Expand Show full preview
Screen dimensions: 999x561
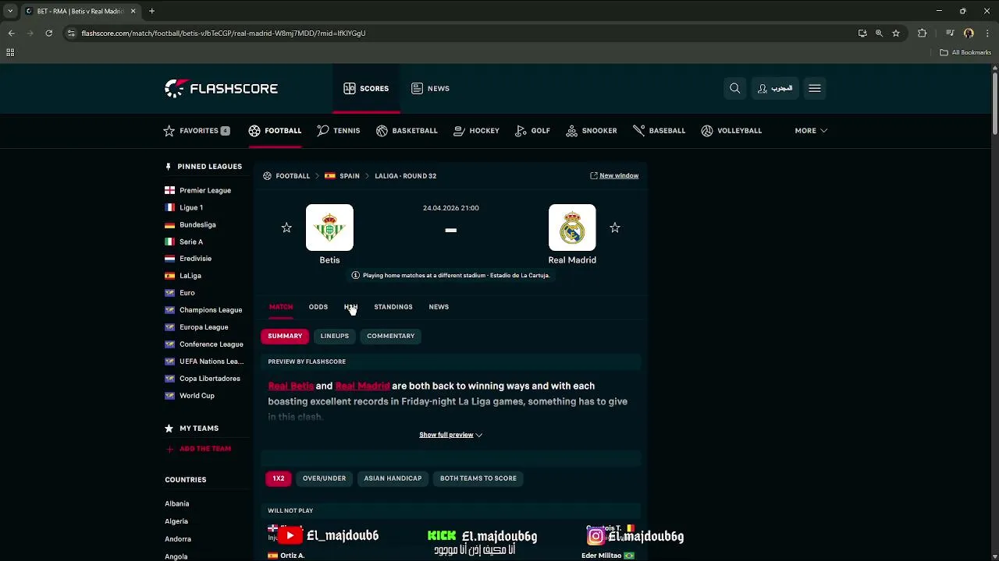click(x=450, y=435)
